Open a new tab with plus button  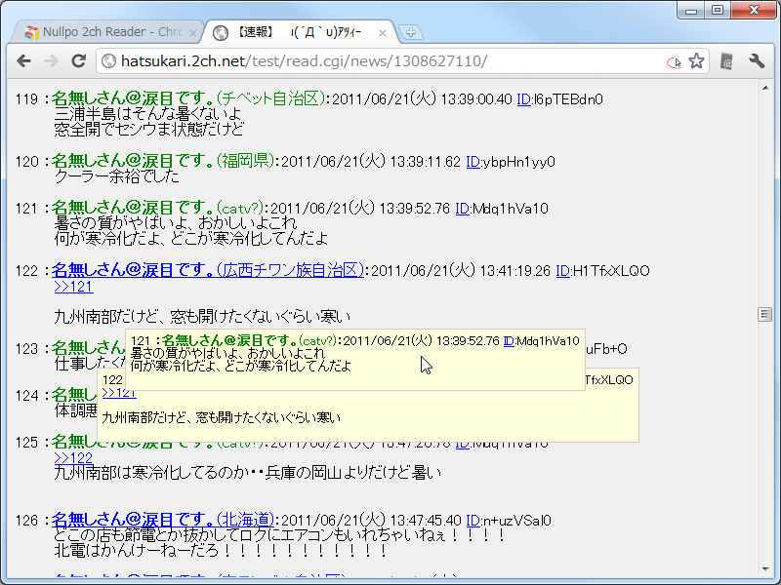(412, 32)
